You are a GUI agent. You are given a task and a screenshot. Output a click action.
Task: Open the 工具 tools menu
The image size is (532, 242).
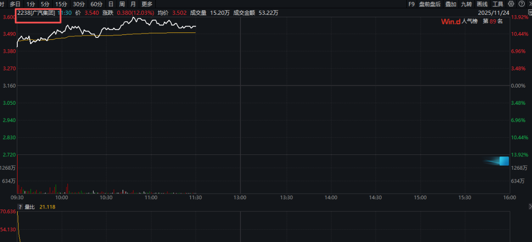tap(498, 4)
